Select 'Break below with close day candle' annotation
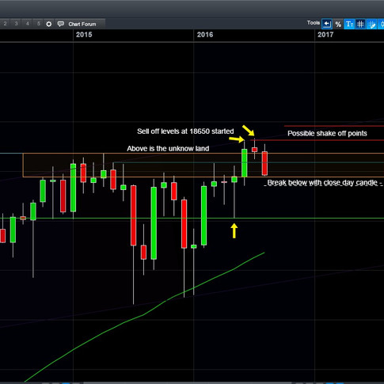 click(322, 183)
